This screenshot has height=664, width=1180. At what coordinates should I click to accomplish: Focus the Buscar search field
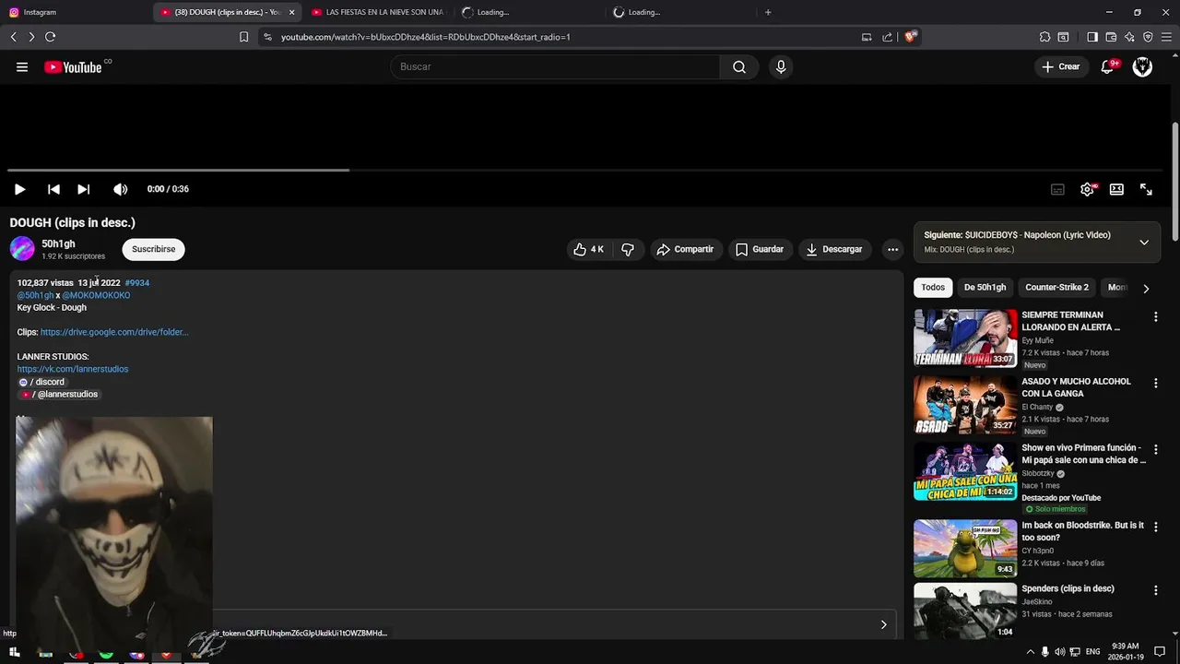pos(555,66)
